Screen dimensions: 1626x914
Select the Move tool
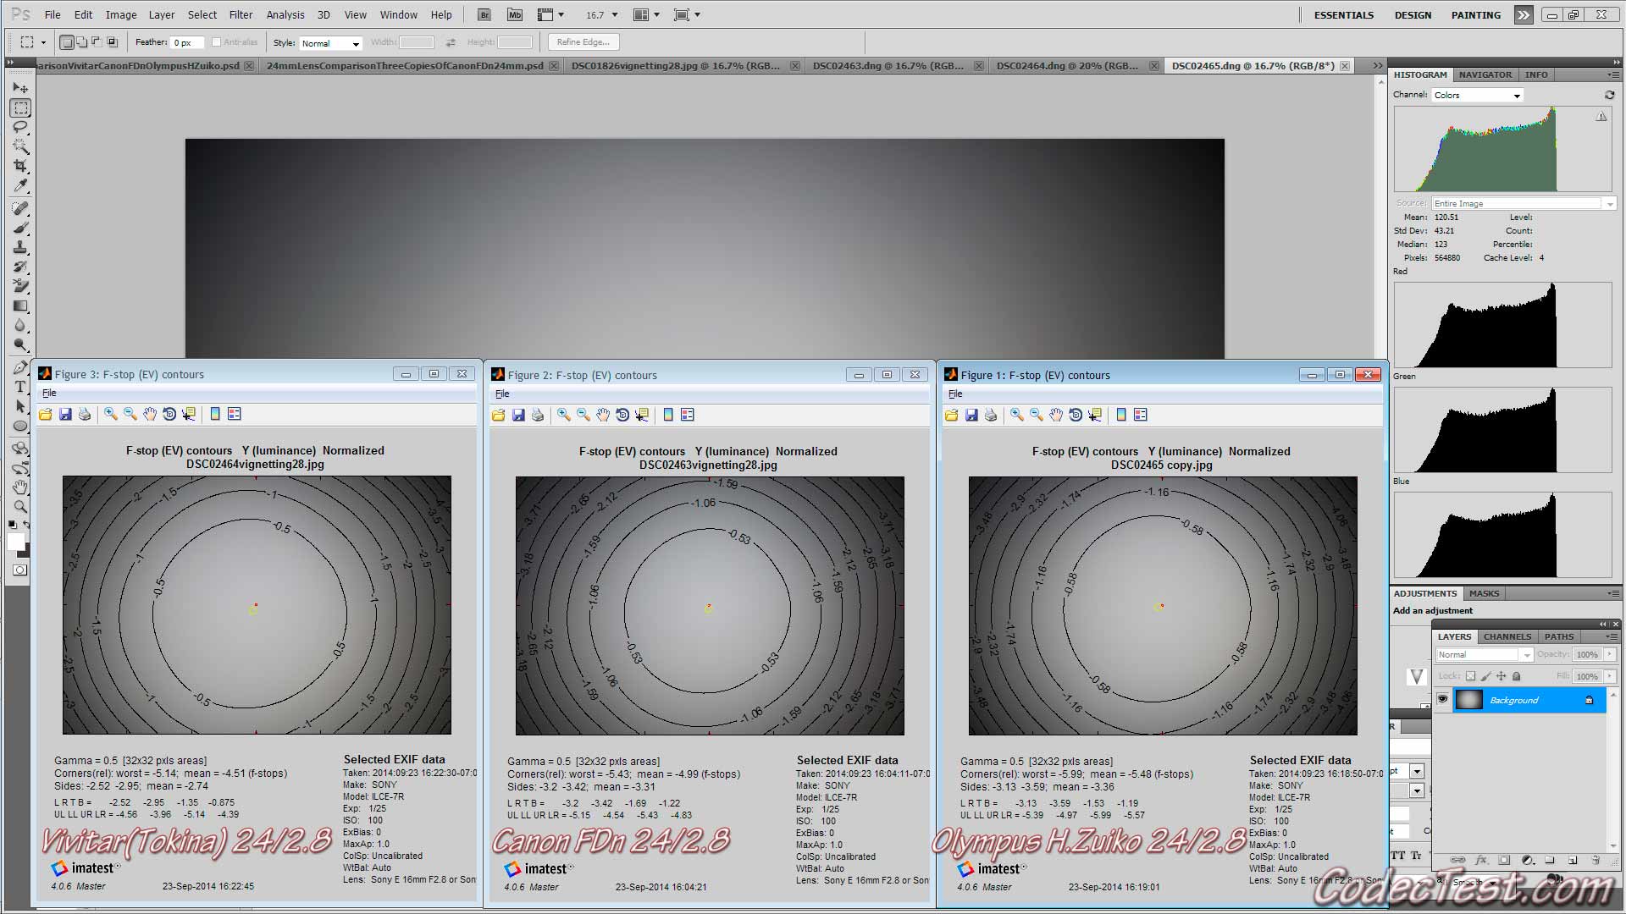coord(20,88)
